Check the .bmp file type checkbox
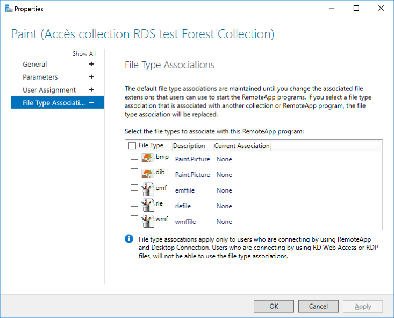Viewport: 394px width, 318px height. pyautogui.click(x=134, y=157)
